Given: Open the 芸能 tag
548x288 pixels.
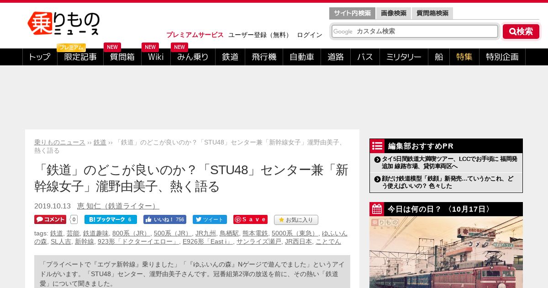Looking at the screenshot, I should pos(73,233).
